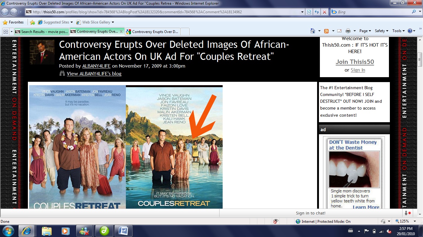This screenshot has height=237, width=423.
Task: Go forward with the Forward arrow button
Action: [x=14, y=12]
